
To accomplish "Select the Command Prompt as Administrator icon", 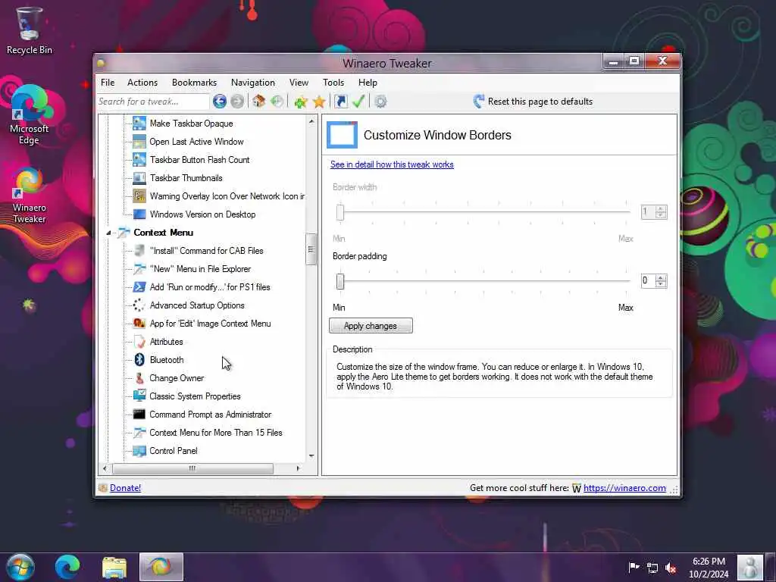I will coord(139,415).
